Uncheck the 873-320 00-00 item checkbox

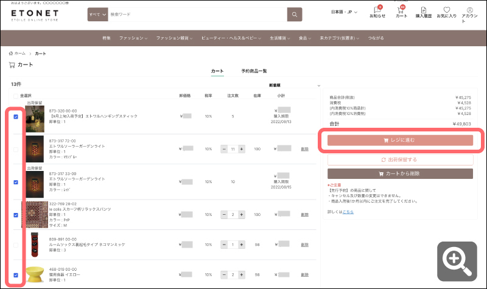tap(16, 117)
